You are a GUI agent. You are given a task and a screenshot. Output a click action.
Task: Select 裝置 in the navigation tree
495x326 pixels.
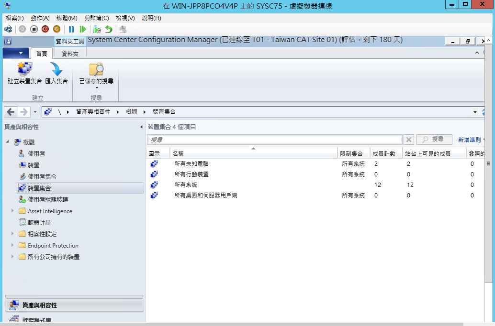pos(34,165)
